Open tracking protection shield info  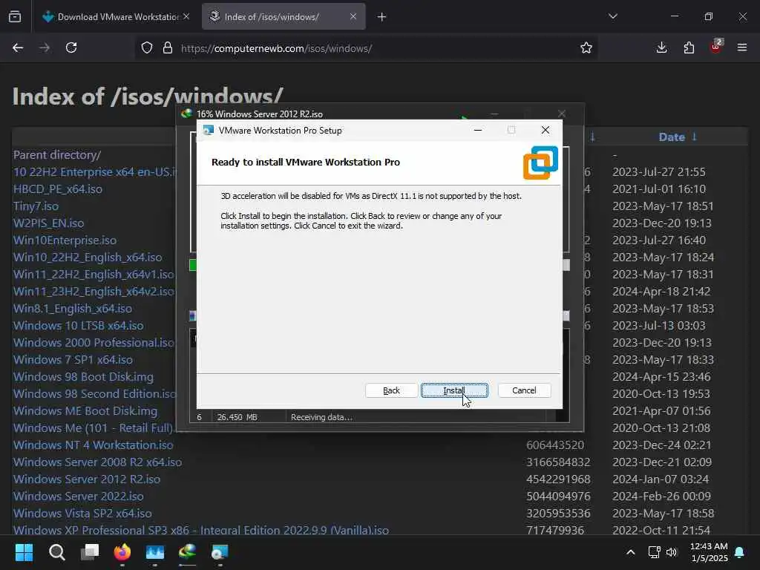[147, 48]
